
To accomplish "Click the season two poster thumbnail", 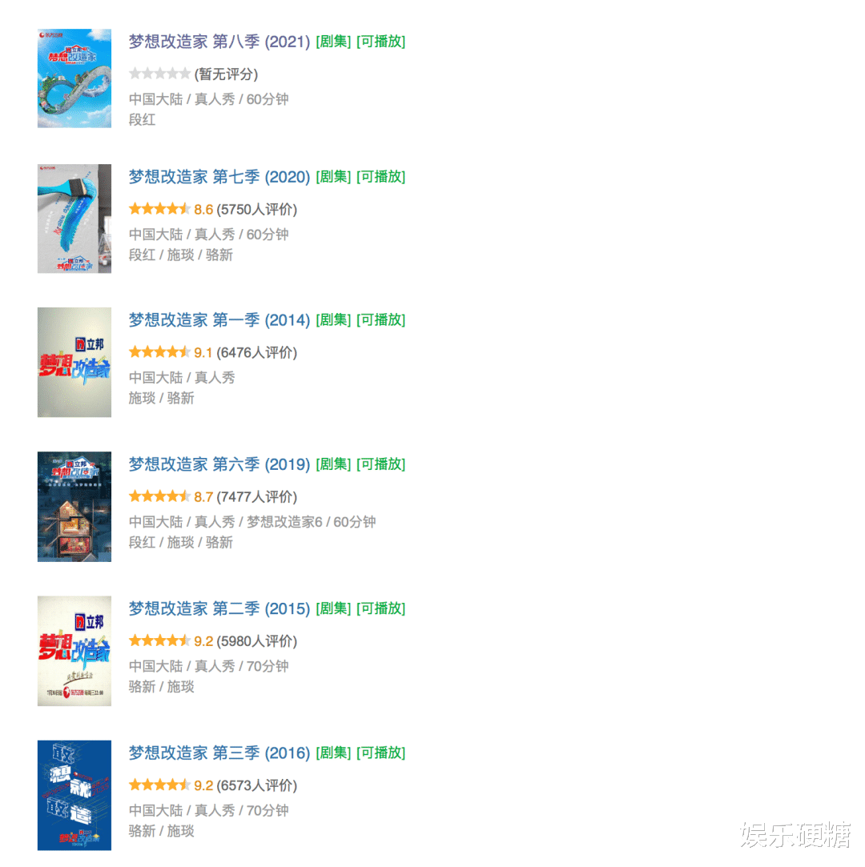I will [x=74, y=651].
